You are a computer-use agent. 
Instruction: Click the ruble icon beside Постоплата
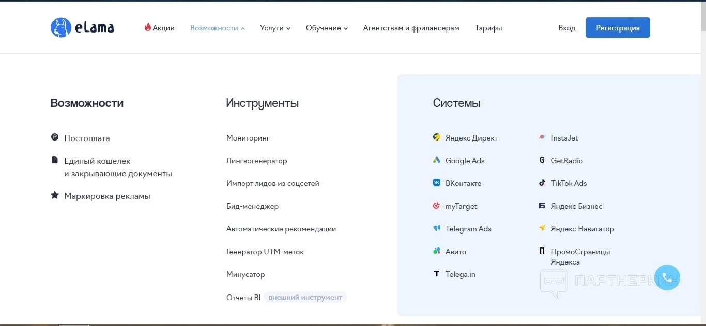pos(55,137)
